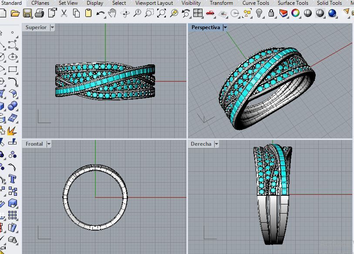
Task: Open a file with the folder icon
Action: coord(15,13)
